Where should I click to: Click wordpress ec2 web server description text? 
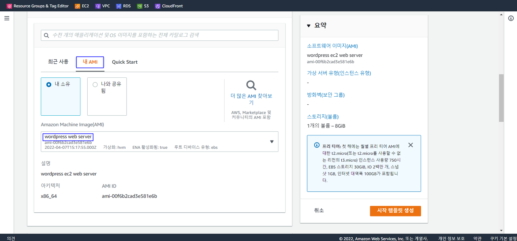69,174
